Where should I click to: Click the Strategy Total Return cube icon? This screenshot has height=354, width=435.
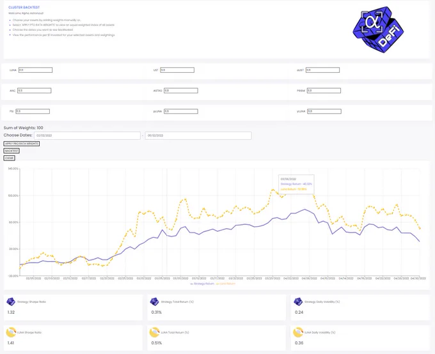point(154,302)
